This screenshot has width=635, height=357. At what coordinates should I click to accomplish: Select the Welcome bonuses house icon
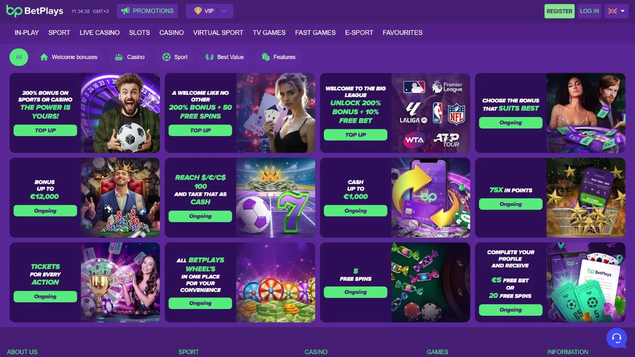pos(44,57)
